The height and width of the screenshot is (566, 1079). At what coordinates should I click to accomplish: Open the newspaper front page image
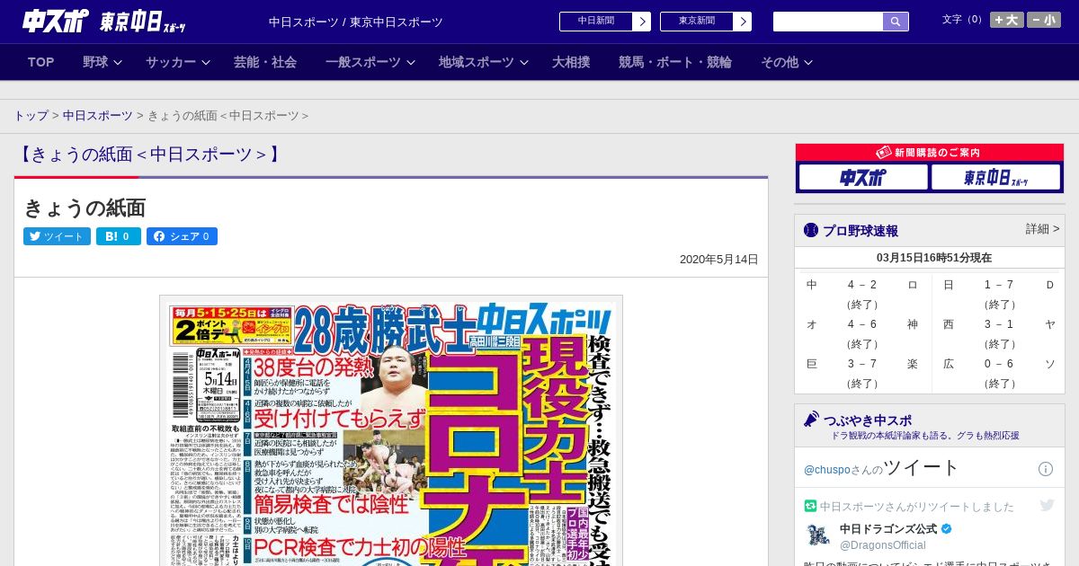coord(391,431)
